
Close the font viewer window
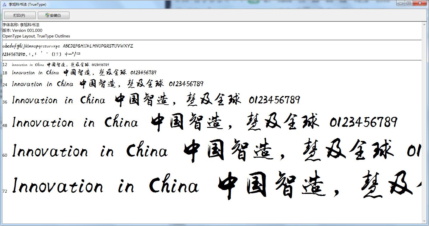pos(420,3)
